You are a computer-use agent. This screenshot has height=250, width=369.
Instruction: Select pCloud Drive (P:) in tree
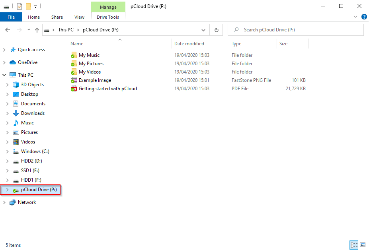(x=39, y=190)
